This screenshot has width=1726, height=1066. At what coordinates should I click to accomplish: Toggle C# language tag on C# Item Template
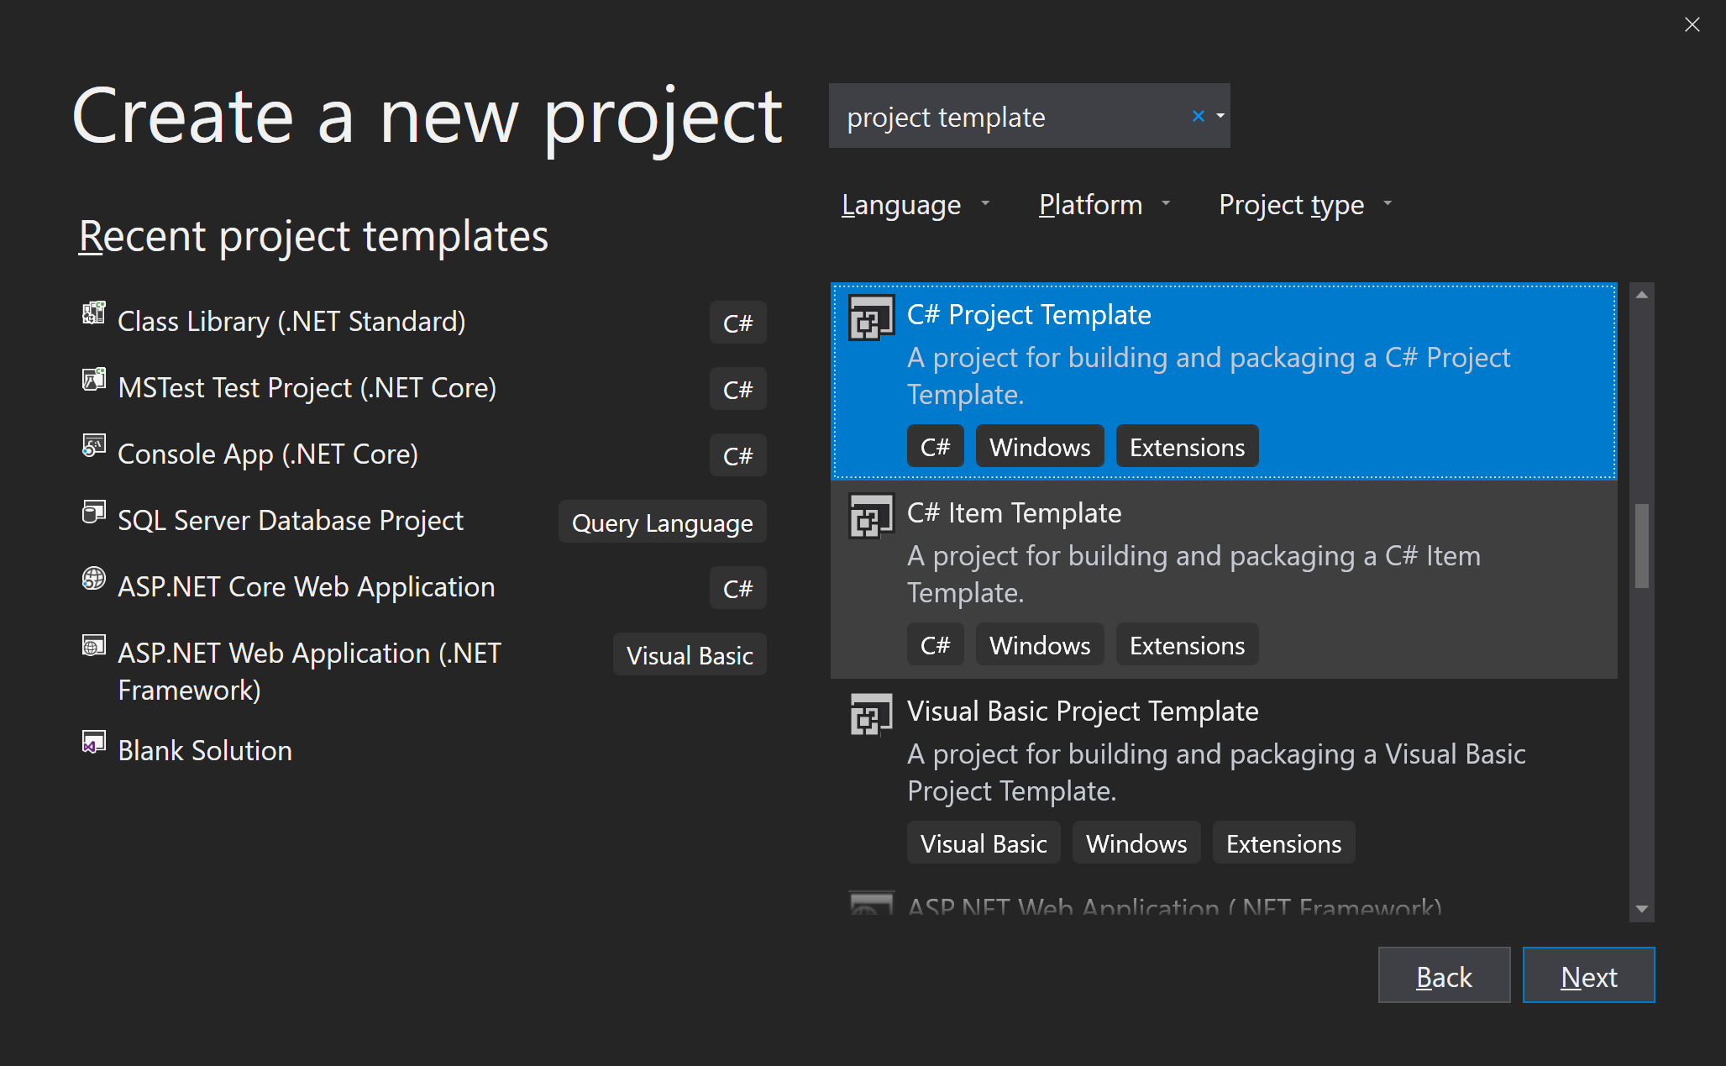pos(935,644)
